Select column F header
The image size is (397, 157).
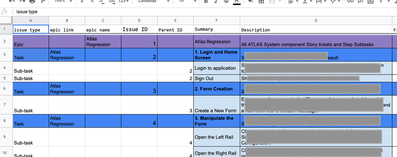[217, 21]
